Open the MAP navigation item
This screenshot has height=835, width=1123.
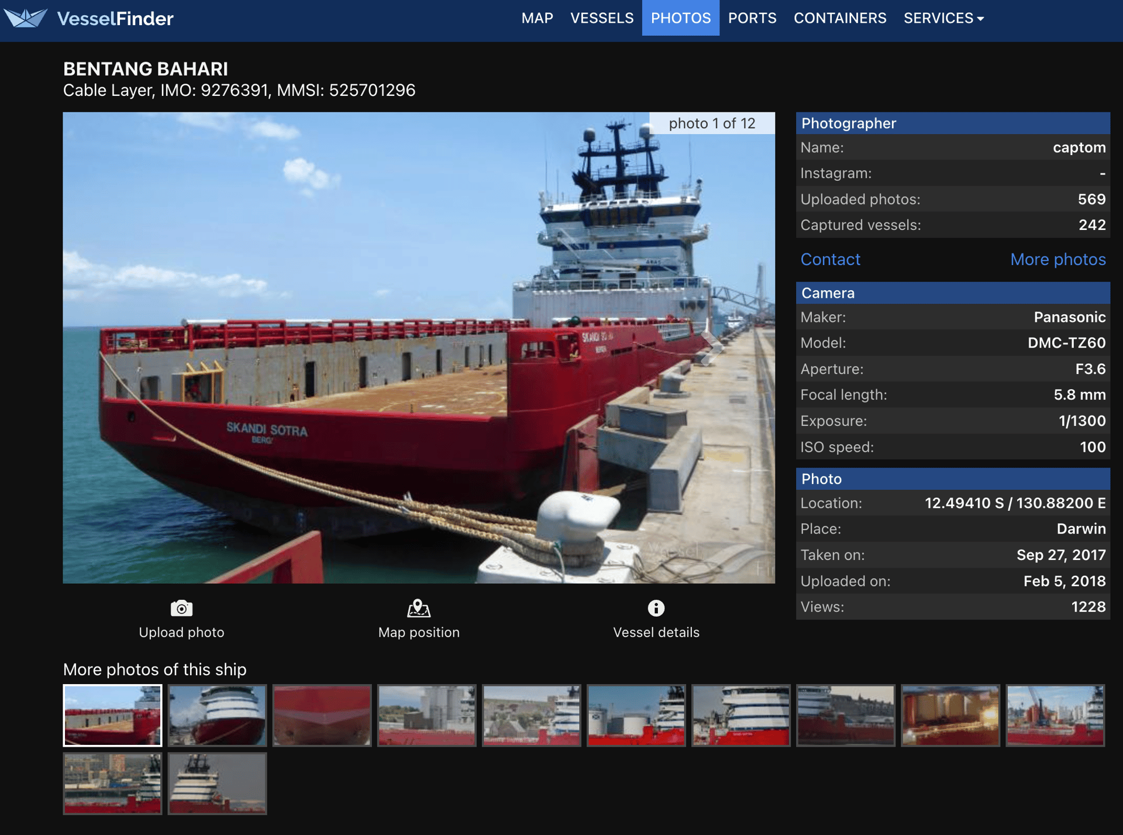pyautogui.click(x=537, y=18)
